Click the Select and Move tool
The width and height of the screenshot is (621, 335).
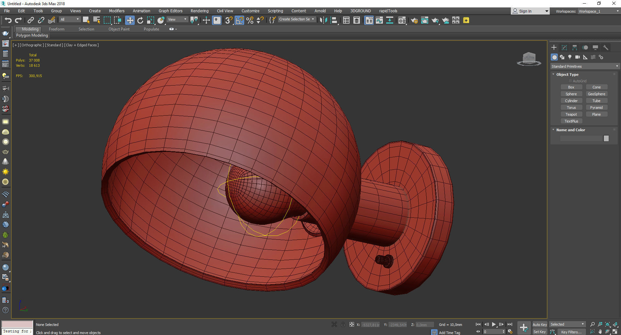(130, 20)
